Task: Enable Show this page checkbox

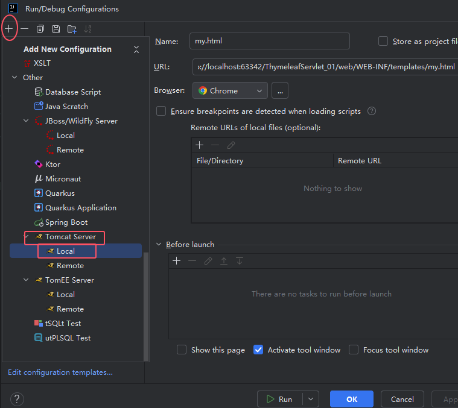Action: pyautogui.click(x=182, y=350)
